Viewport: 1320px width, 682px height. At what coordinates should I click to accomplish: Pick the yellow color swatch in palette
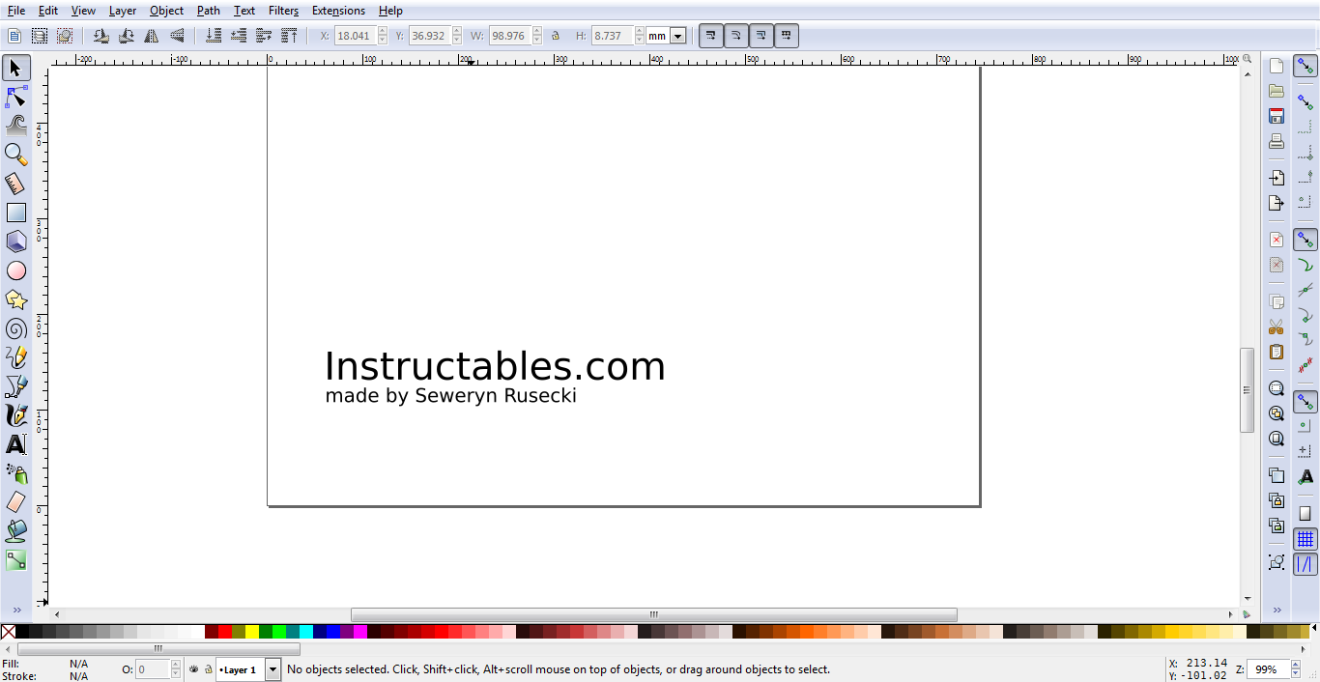point(252,632)
